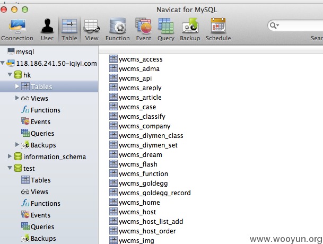The width and height of the screenshot is (323, 244).
Task: Select the Table toolbar icon
Action: (x=69, y=30)
